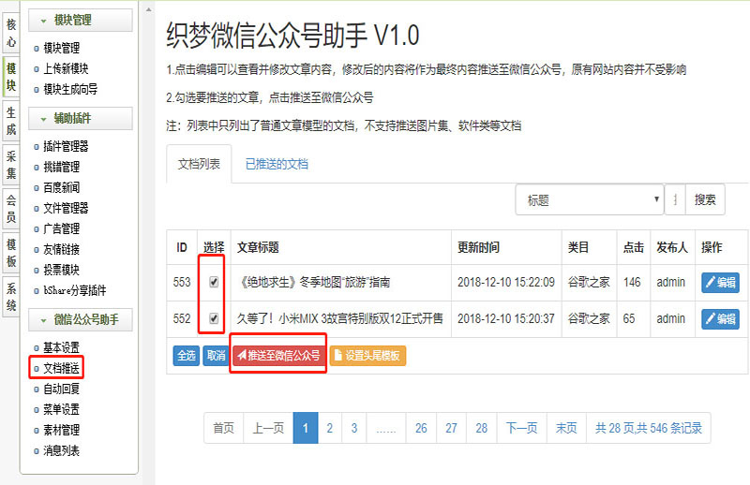
Task: Click the 搜索 button
Action: click(x=705, y=199)
